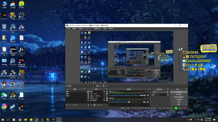Screen dimensions: 218x122
Task: Remove selected scene with the minus icon
Action: [x=70, y=105]
